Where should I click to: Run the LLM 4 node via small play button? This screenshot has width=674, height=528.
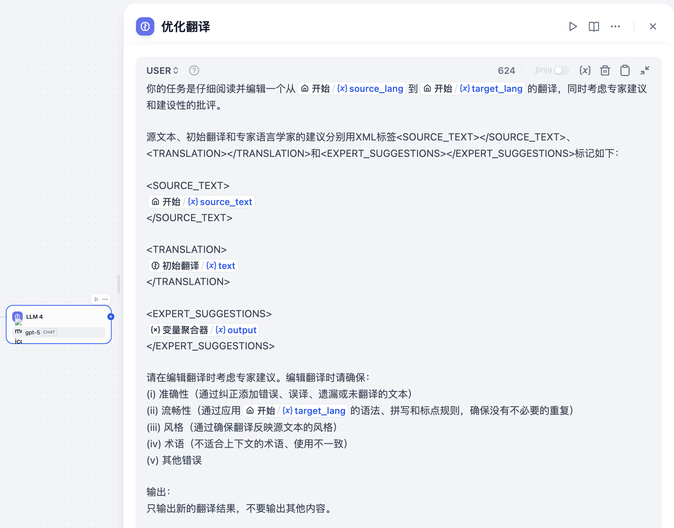click(x=97, y=299)
